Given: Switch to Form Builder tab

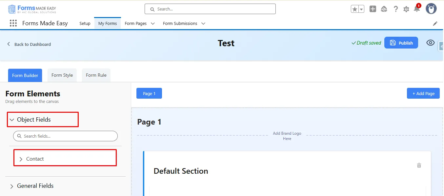Looking at the screenshot, I should pyautogui.click(x=25, y=75).
